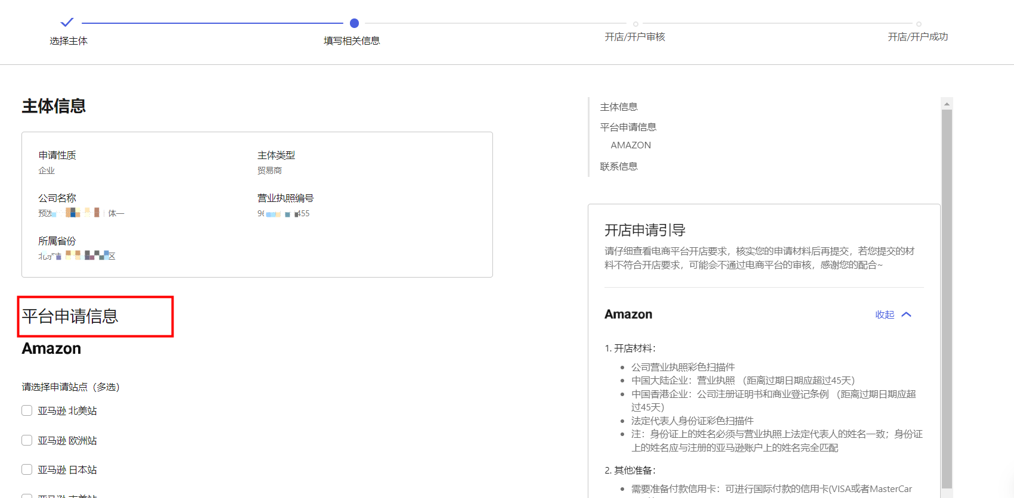Click the 开店申请引导 panel heading

click(645, 231)
